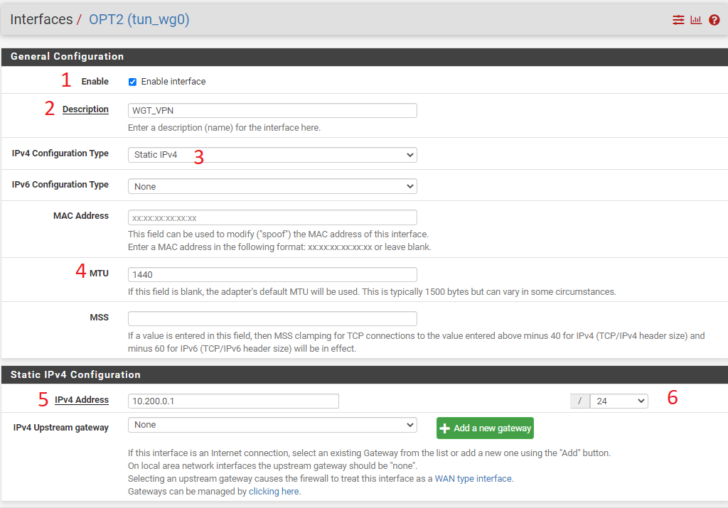Click inside the MTU field showing 1440
The image size is (728, 508).
pyautogui.click(x=272, y=274)
